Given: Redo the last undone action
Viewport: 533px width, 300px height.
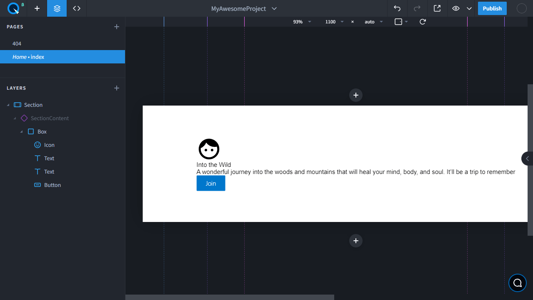Looking at the screenshot, I should tap(417, 8).
